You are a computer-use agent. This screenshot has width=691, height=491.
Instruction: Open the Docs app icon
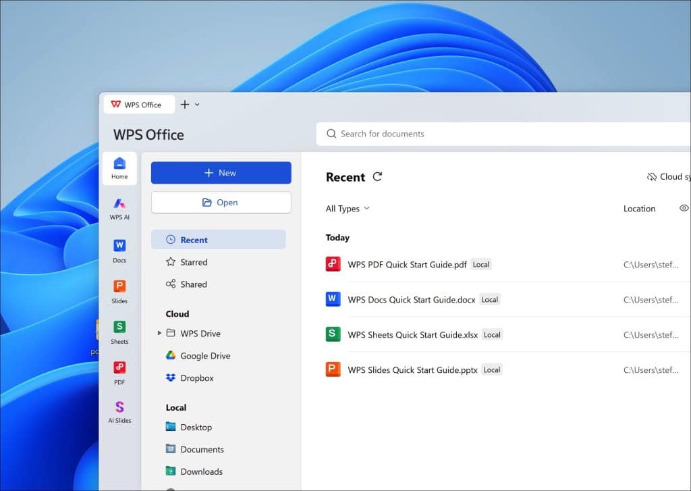pos(119,247)
